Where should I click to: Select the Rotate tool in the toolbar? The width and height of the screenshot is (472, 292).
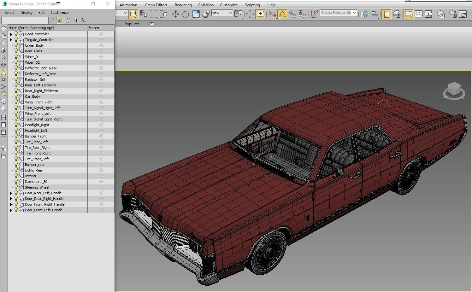(186, 14)
